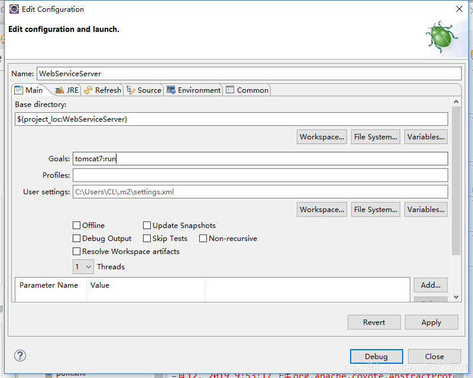
Task: Click the scroll up arrow of Main tab
Action: click(456, 102)
